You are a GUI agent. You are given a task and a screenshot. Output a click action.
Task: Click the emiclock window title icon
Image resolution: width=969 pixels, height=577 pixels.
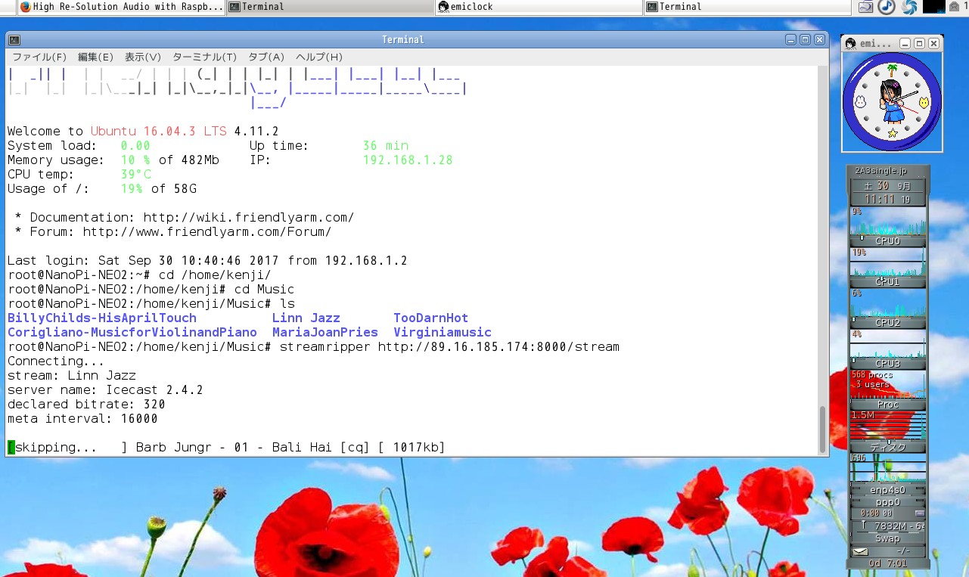tap(850, 44)
